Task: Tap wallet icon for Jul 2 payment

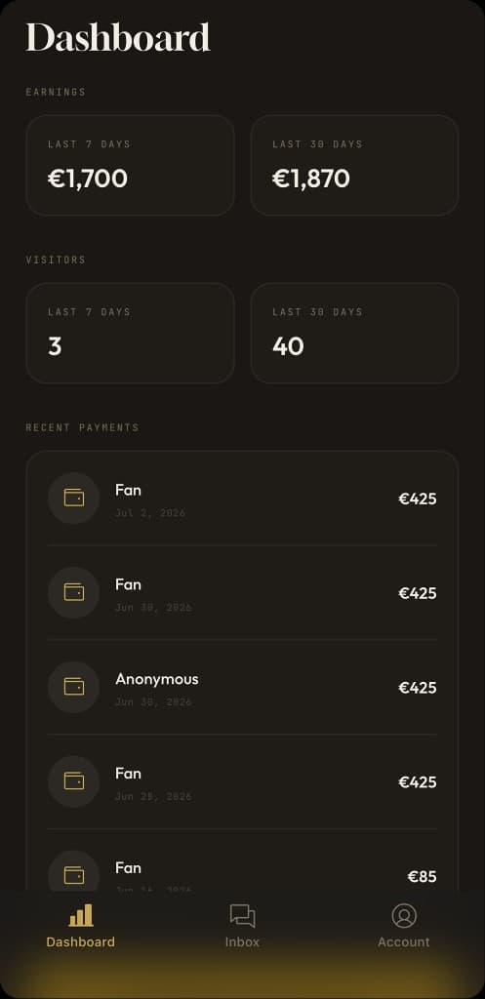Action: (74, 499)
